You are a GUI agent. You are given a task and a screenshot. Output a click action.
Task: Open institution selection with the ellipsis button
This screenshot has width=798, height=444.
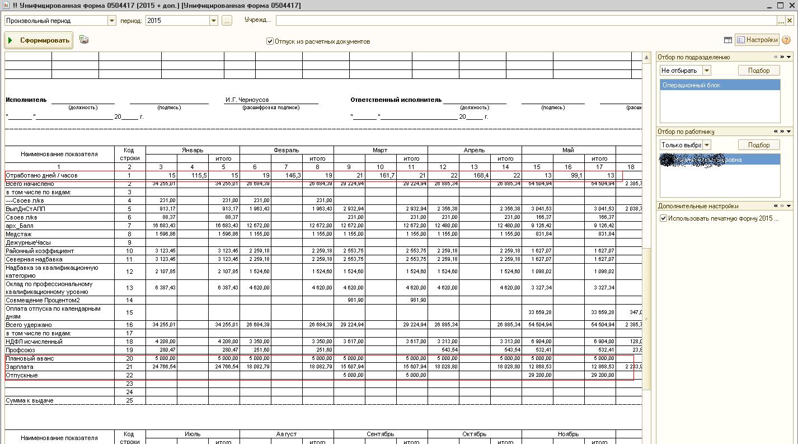pyautogui.click(x=781, y=21)
